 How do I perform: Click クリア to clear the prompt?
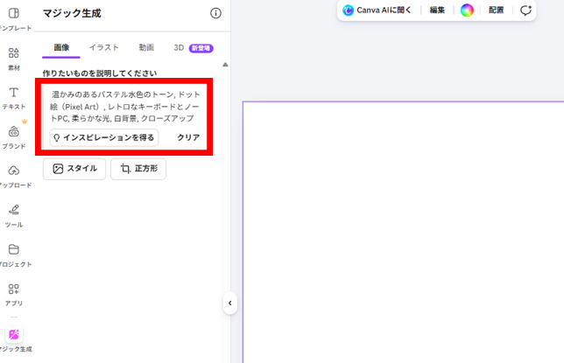(188, 137)
